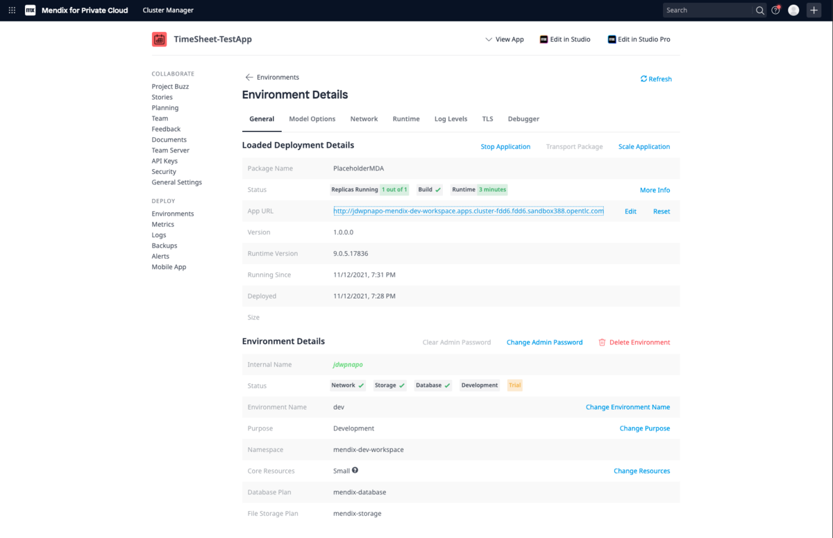
Task: Open the App URL link
Action: pyautogui.click(x=469, y=211)
